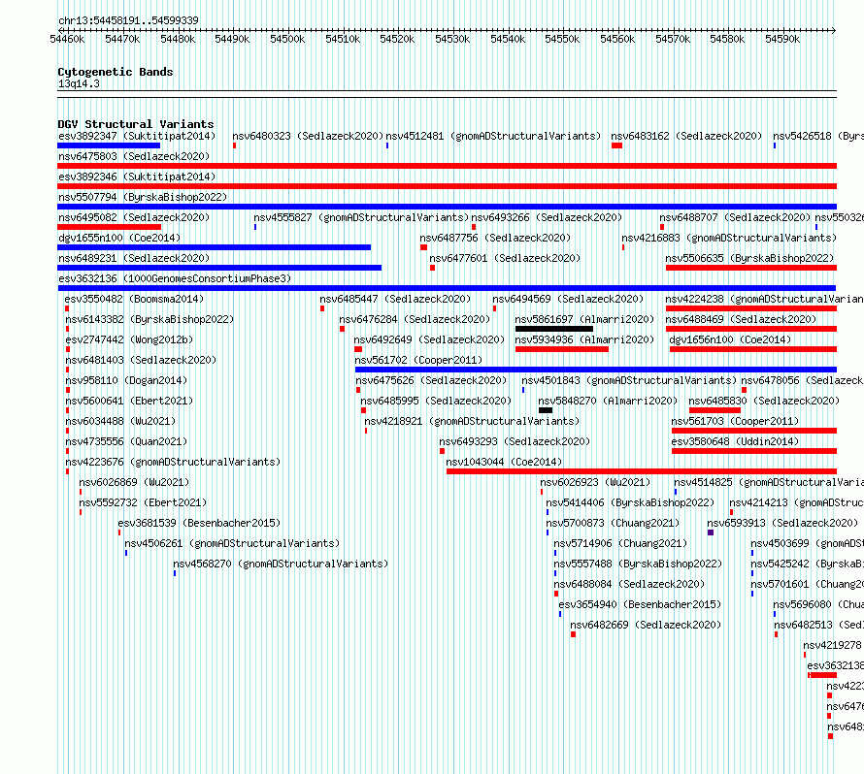864x774 pixels.
Task: Open nsv6488707 (Sedlazeck2020) variant
Action: pos(735,217)
